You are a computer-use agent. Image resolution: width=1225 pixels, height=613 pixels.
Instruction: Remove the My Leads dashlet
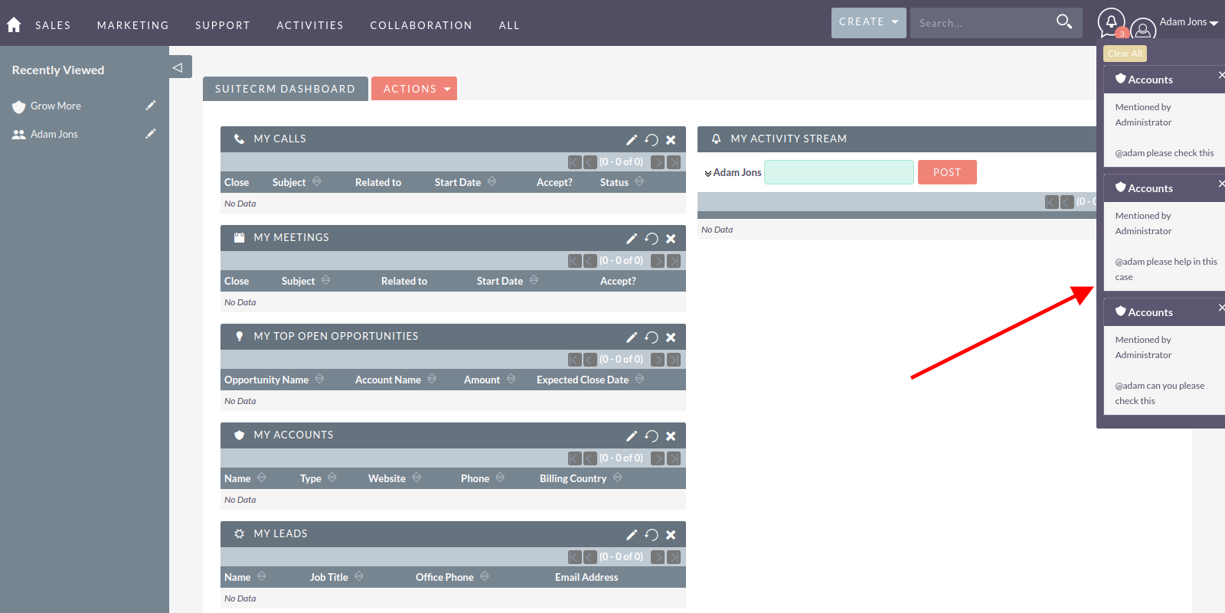point(671,535)
